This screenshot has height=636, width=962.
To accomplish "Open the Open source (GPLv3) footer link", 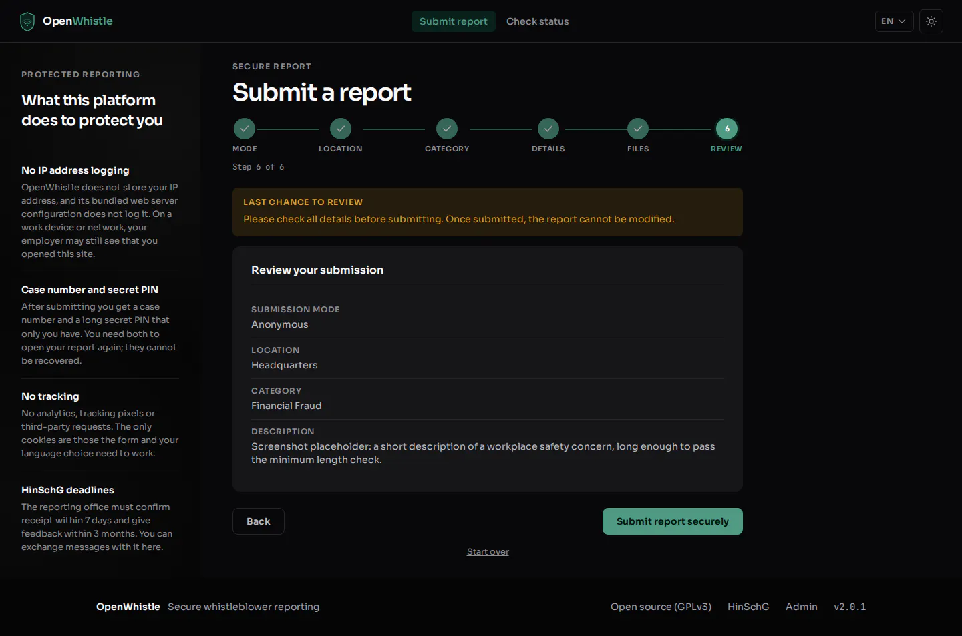I will [x=661, y=607].
